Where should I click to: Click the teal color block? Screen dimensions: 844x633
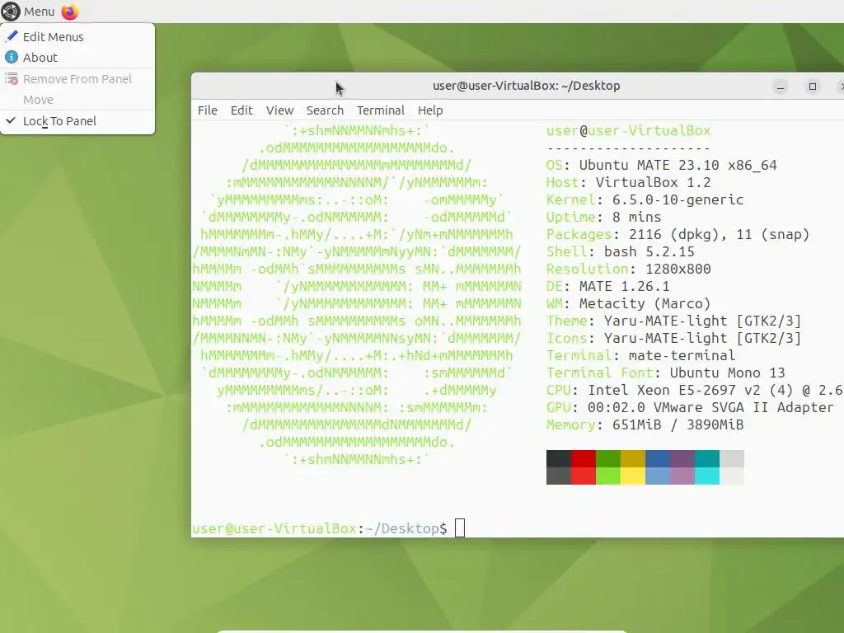click(x=707, y=458)
